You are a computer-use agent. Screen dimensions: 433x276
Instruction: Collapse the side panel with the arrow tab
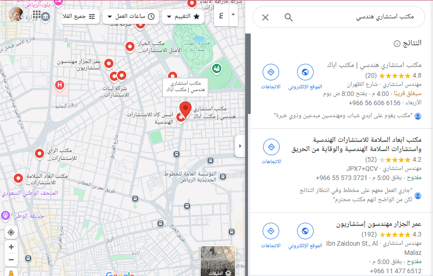coord(240,146)
